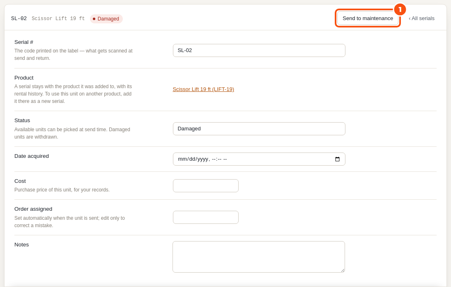Click the "Status" field label
This screenshot has width=451, height=287.
22,121
